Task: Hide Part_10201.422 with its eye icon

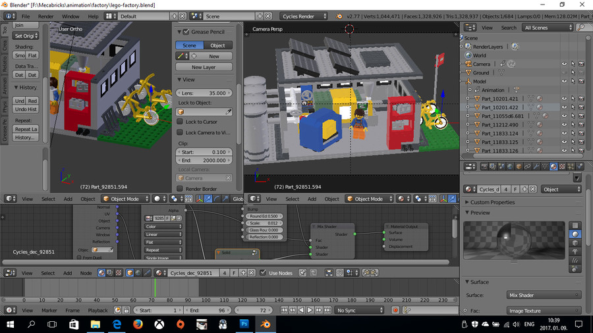Action: (564, 107)
